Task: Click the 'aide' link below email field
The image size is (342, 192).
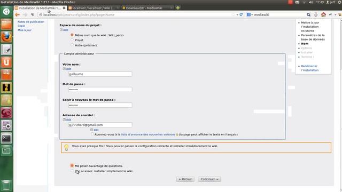Action: (x=96, y=130)
